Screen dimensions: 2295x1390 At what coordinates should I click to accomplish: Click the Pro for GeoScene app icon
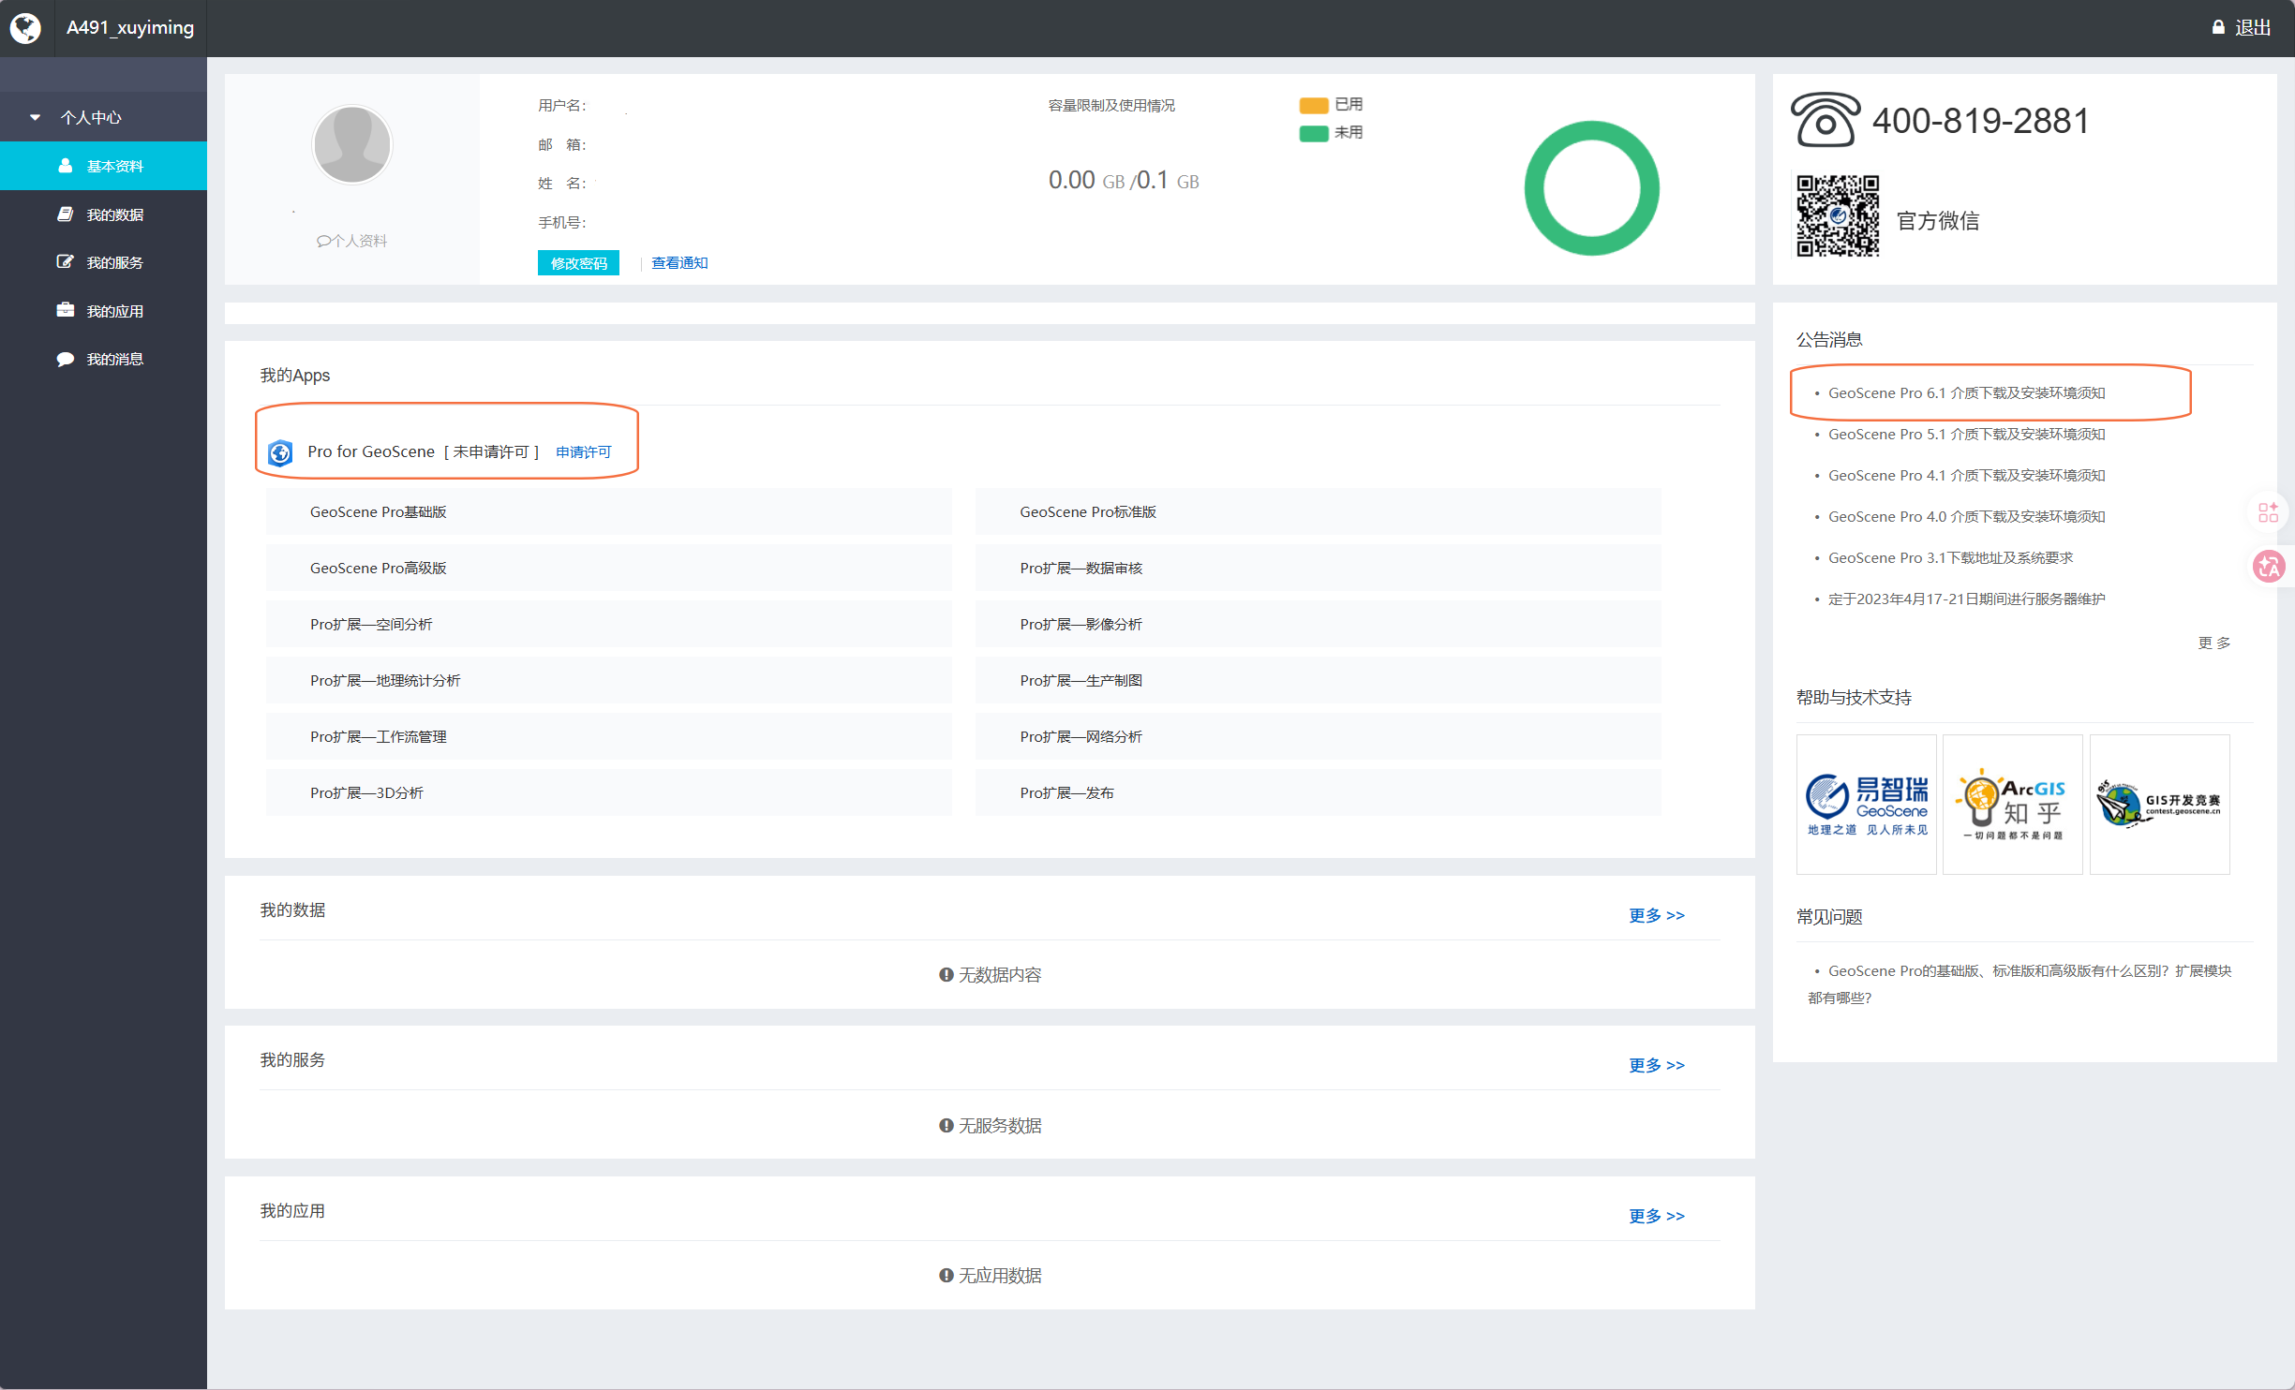click(x=280, y=452)
